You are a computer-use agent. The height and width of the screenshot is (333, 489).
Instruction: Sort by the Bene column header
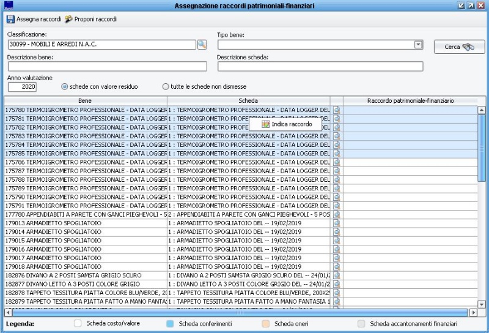[x=86, y=100]
